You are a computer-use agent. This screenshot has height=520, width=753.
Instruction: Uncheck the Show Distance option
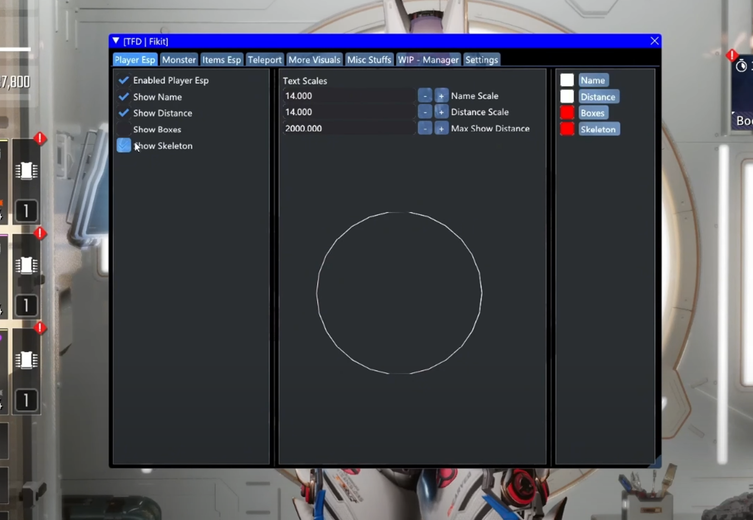(x=124, y=113)
